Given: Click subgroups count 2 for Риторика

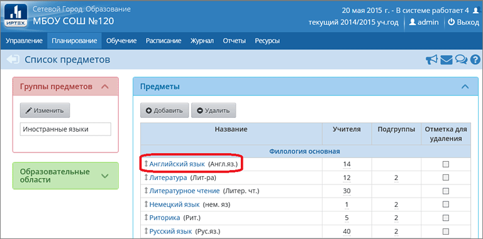Looking at the screenshot, I should coord(396,218).
